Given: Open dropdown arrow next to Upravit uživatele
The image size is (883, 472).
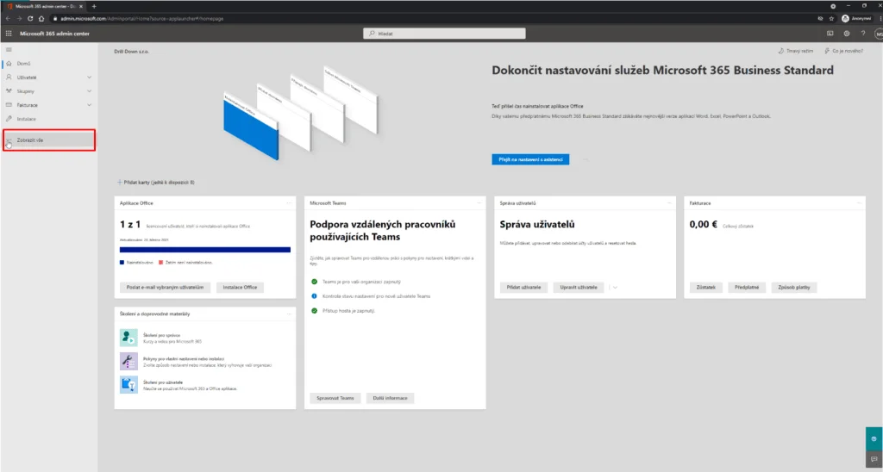Looking at the screenshot, I should (x=615, y=288).
